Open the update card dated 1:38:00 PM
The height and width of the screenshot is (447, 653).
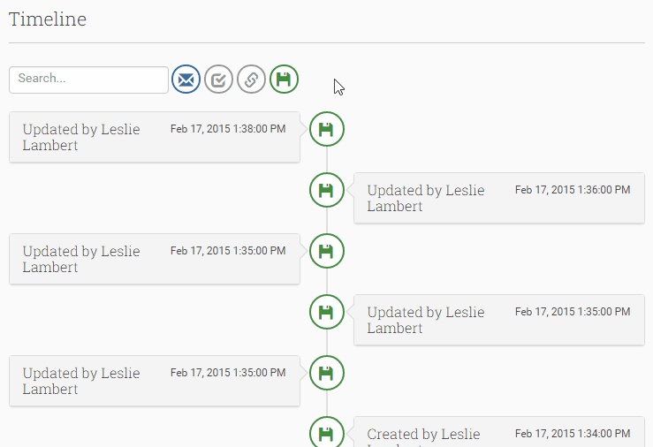155,137
